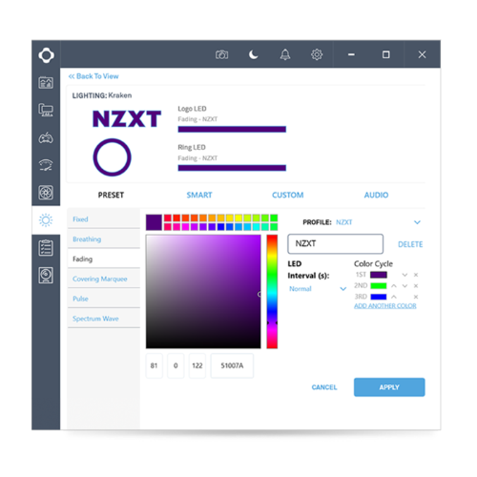Open the My PC monitor icon
The width and height of the screenshot is (477, 477).
pos(46,110)
